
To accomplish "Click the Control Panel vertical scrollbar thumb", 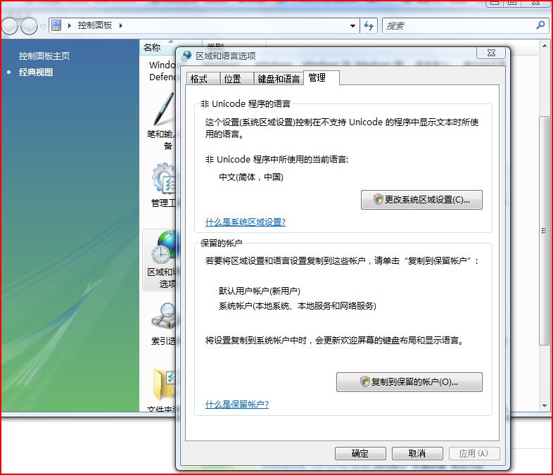I will click(x=544, y=231).
